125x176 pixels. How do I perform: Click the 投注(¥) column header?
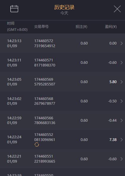(x=81, y=27)
